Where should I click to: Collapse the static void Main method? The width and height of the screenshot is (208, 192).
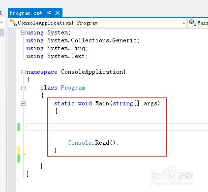[x=23, y=103]
